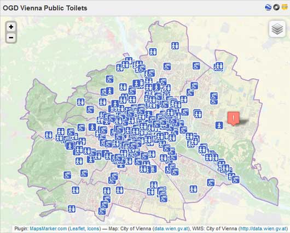
Task: Select the southwestern-most toilet marker at bottom left
Action: (x=72, y=209)
